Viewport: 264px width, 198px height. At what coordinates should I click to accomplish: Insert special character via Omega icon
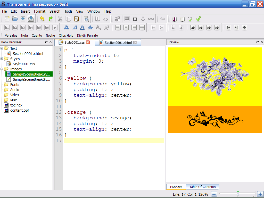pyautogui.click(x=135, y=19)
